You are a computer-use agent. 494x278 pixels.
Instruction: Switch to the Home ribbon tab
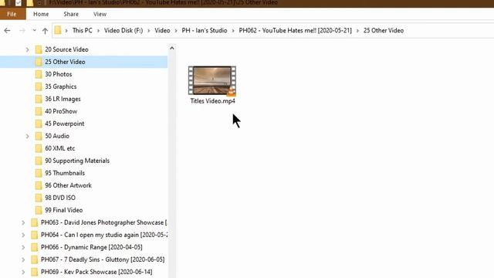coord(41,14)
